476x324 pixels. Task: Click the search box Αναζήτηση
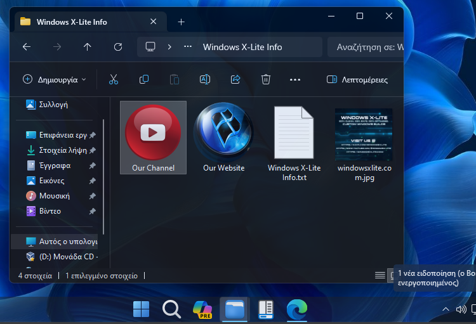click(366, 47)
